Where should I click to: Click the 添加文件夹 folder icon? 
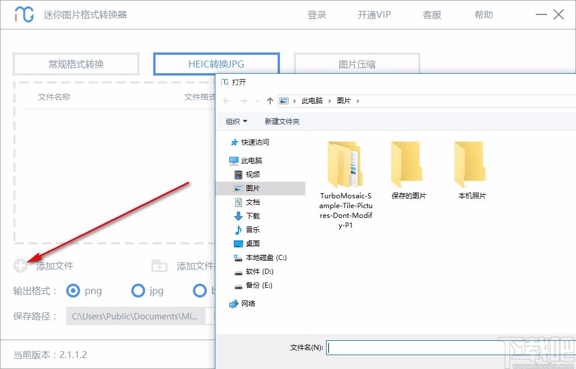[160, 266]
